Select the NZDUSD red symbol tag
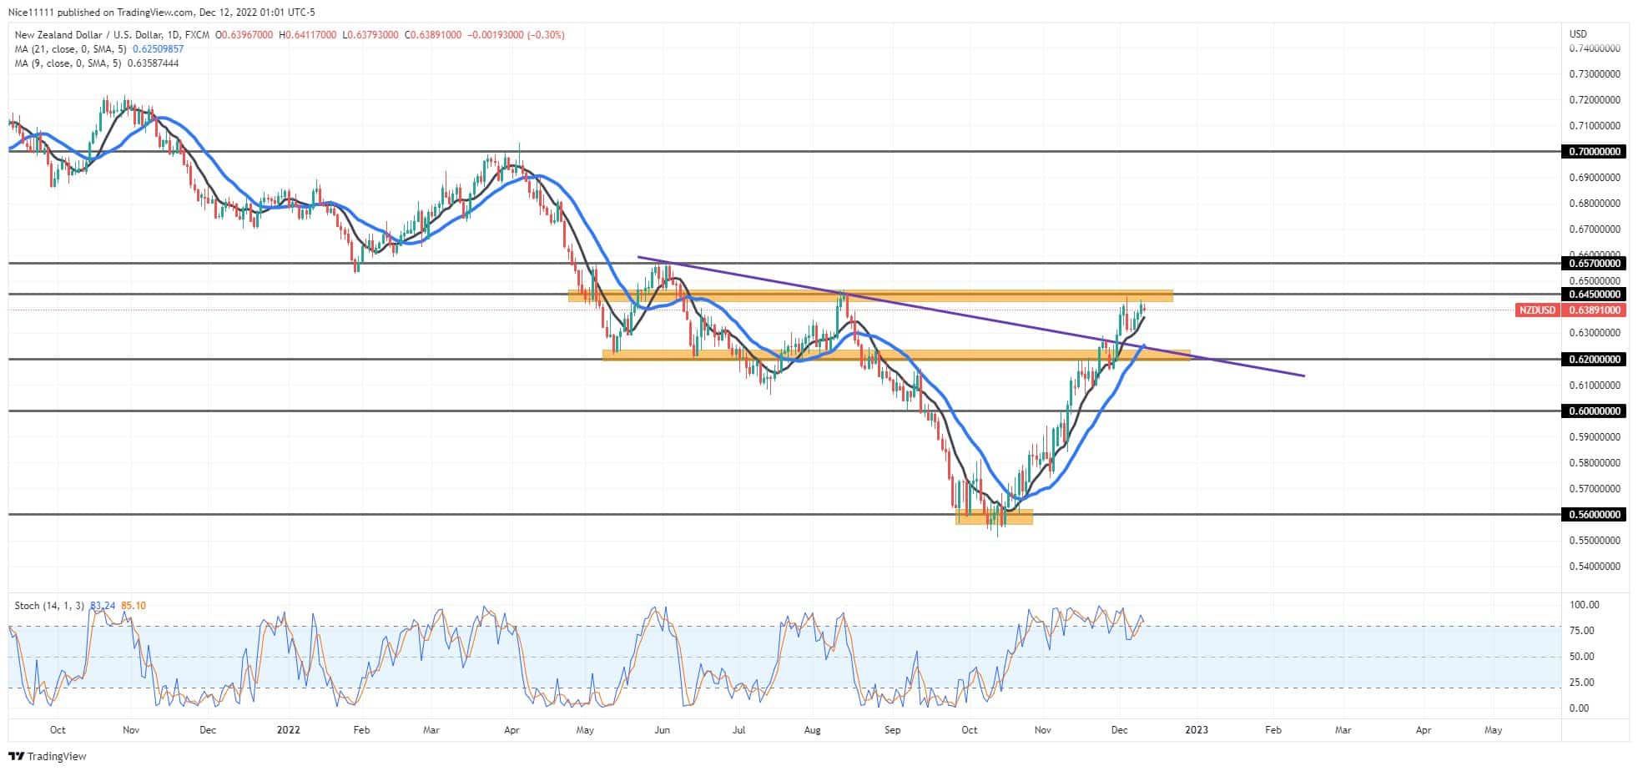The width and height of the screenshot is (1638, 771). [1537, 310]
